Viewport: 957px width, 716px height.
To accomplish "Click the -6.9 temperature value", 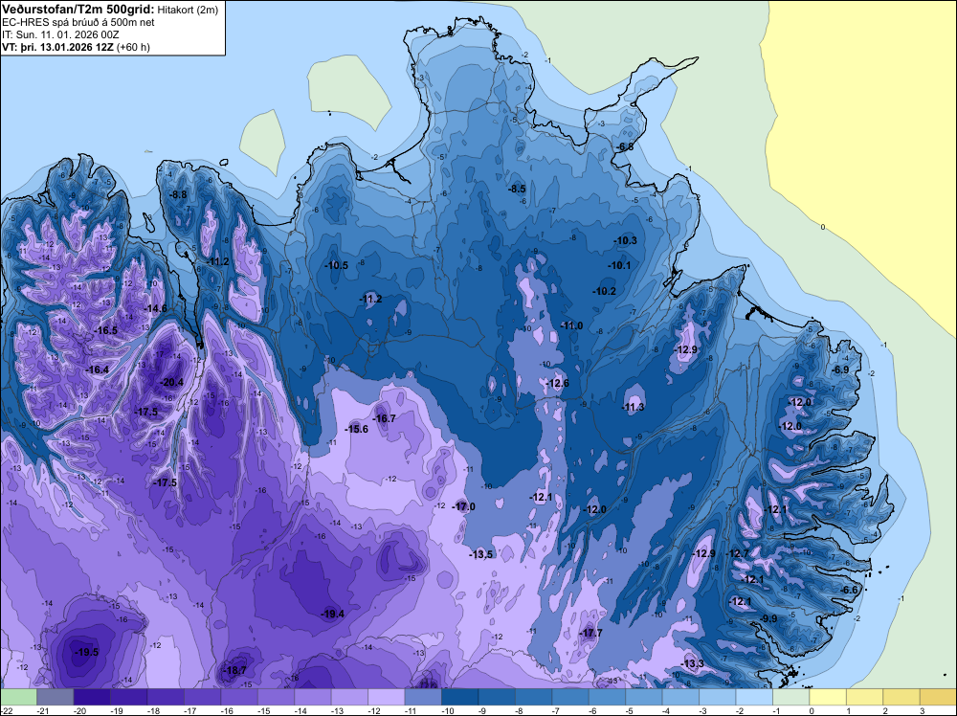I will click(x=840, y=369).
